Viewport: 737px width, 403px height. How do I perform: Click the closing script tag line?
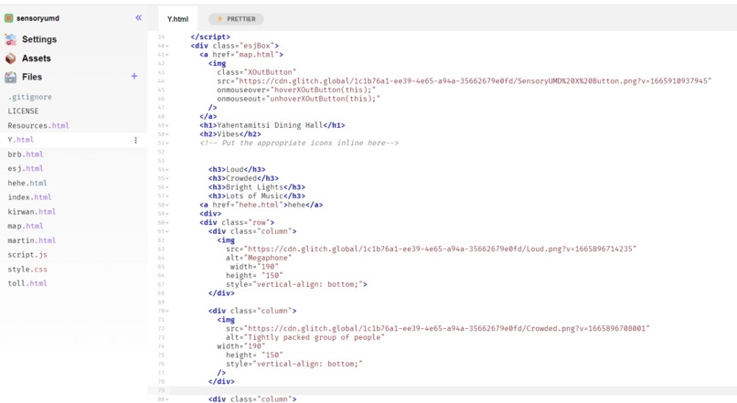click(210, 37)
